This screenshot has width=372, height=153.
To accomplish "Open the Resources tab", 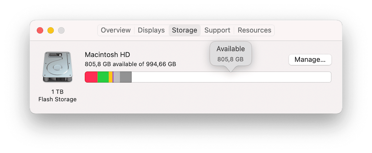I will [254, 30].
